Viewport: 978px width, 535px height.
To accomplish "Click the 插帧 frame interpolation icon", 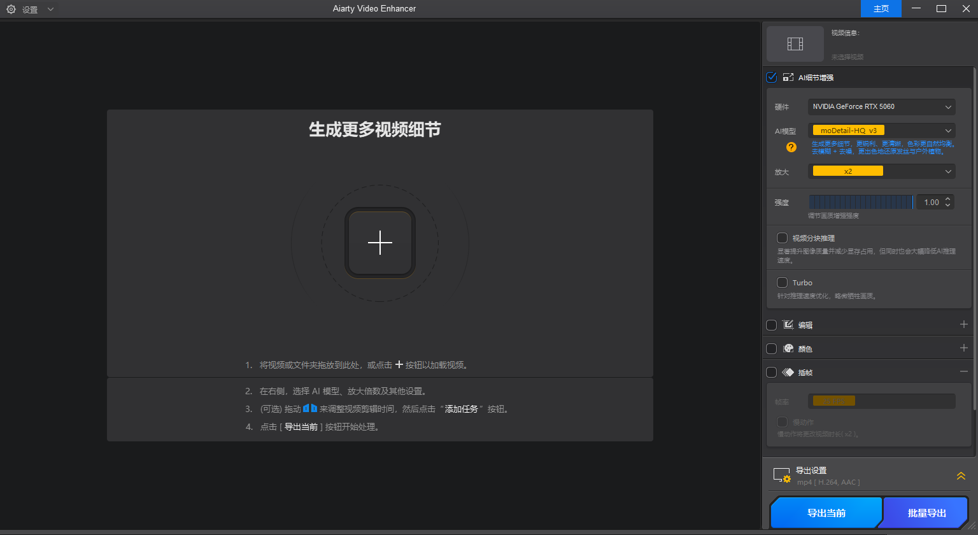I will 788,372.
